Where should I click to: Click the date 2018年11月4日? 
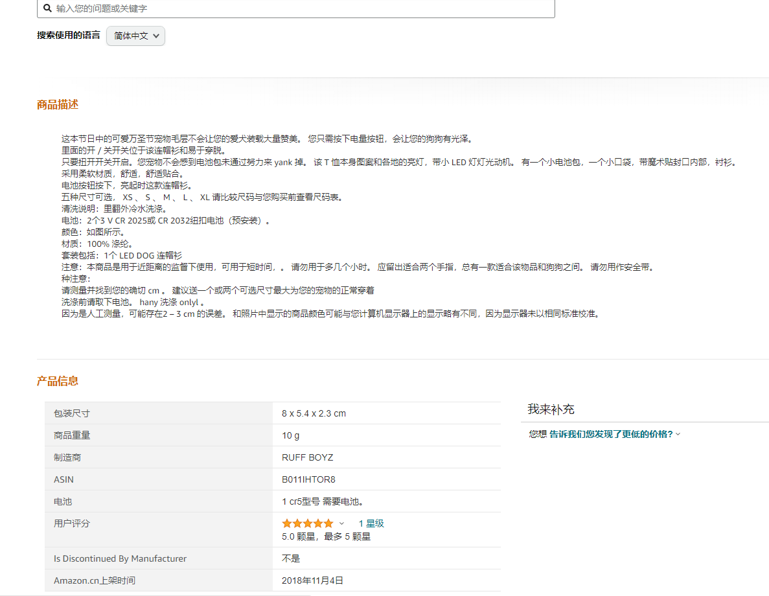tap(312, 581)
